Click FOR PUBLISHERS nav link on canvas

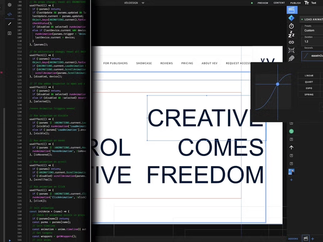click(x=116, y=63)
